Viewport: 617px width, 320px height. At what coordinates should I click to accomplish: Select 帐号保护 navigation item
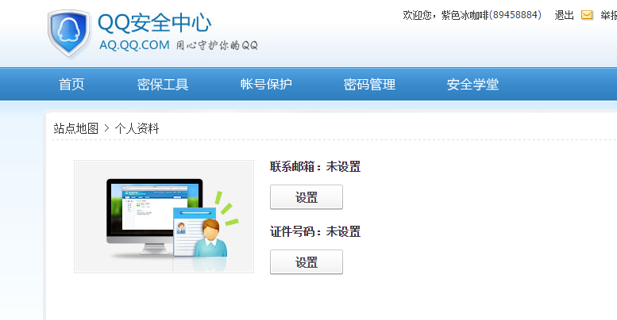(x=266, y=84)
